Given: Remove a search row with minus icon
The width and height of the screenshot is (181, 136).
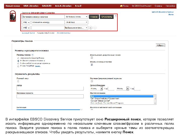Looking at the screenshot, I should [95, 28].
